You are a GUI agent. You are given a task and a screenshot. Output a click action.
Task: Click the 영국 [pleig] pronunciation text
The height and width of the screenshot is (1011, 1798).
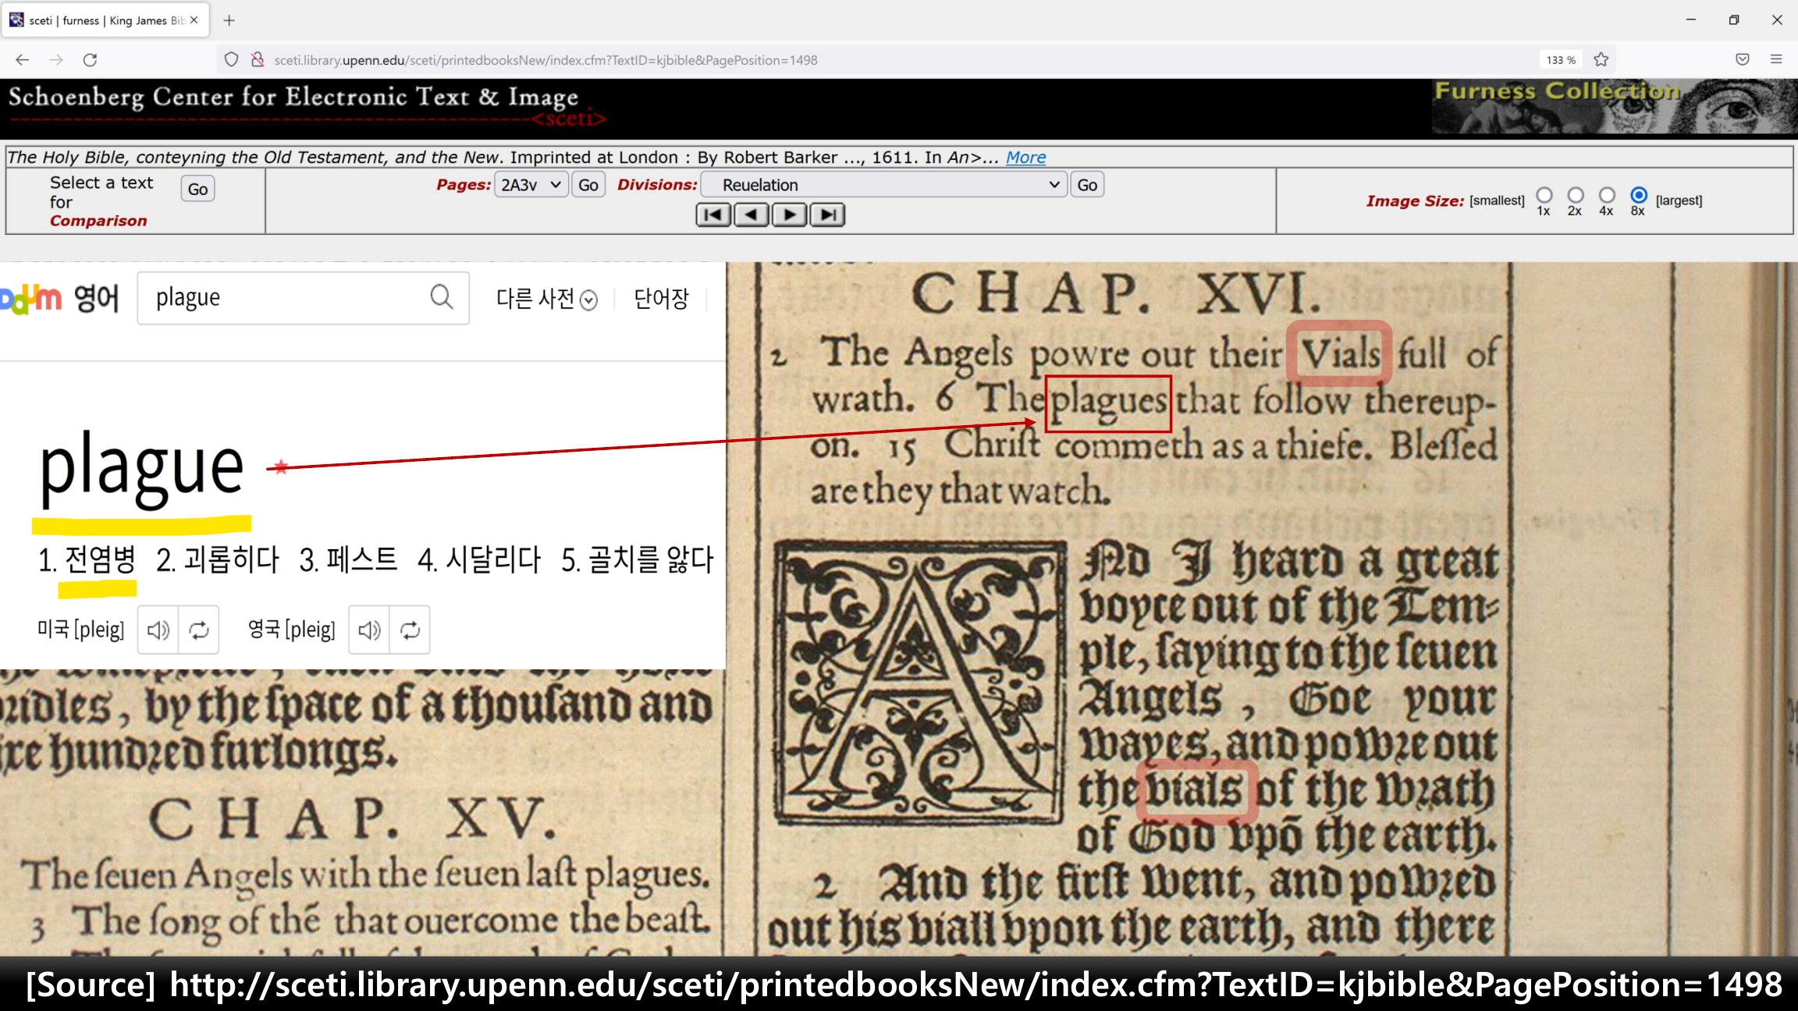[x=292, y=630]
